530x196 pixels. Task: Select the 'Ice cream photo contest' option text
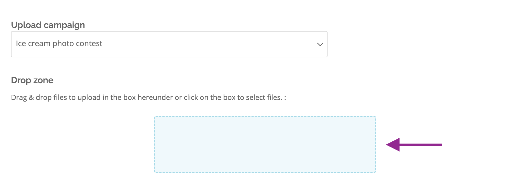click(x=59, y=44)
